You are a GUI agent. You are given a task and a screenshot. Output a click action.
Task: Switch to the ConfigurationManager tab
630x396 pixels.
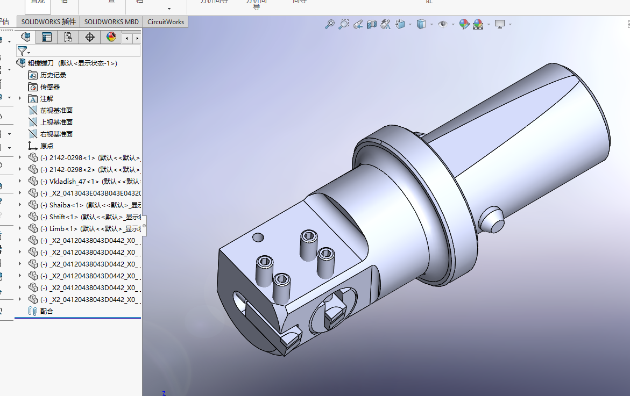click(x=68, y=37)
